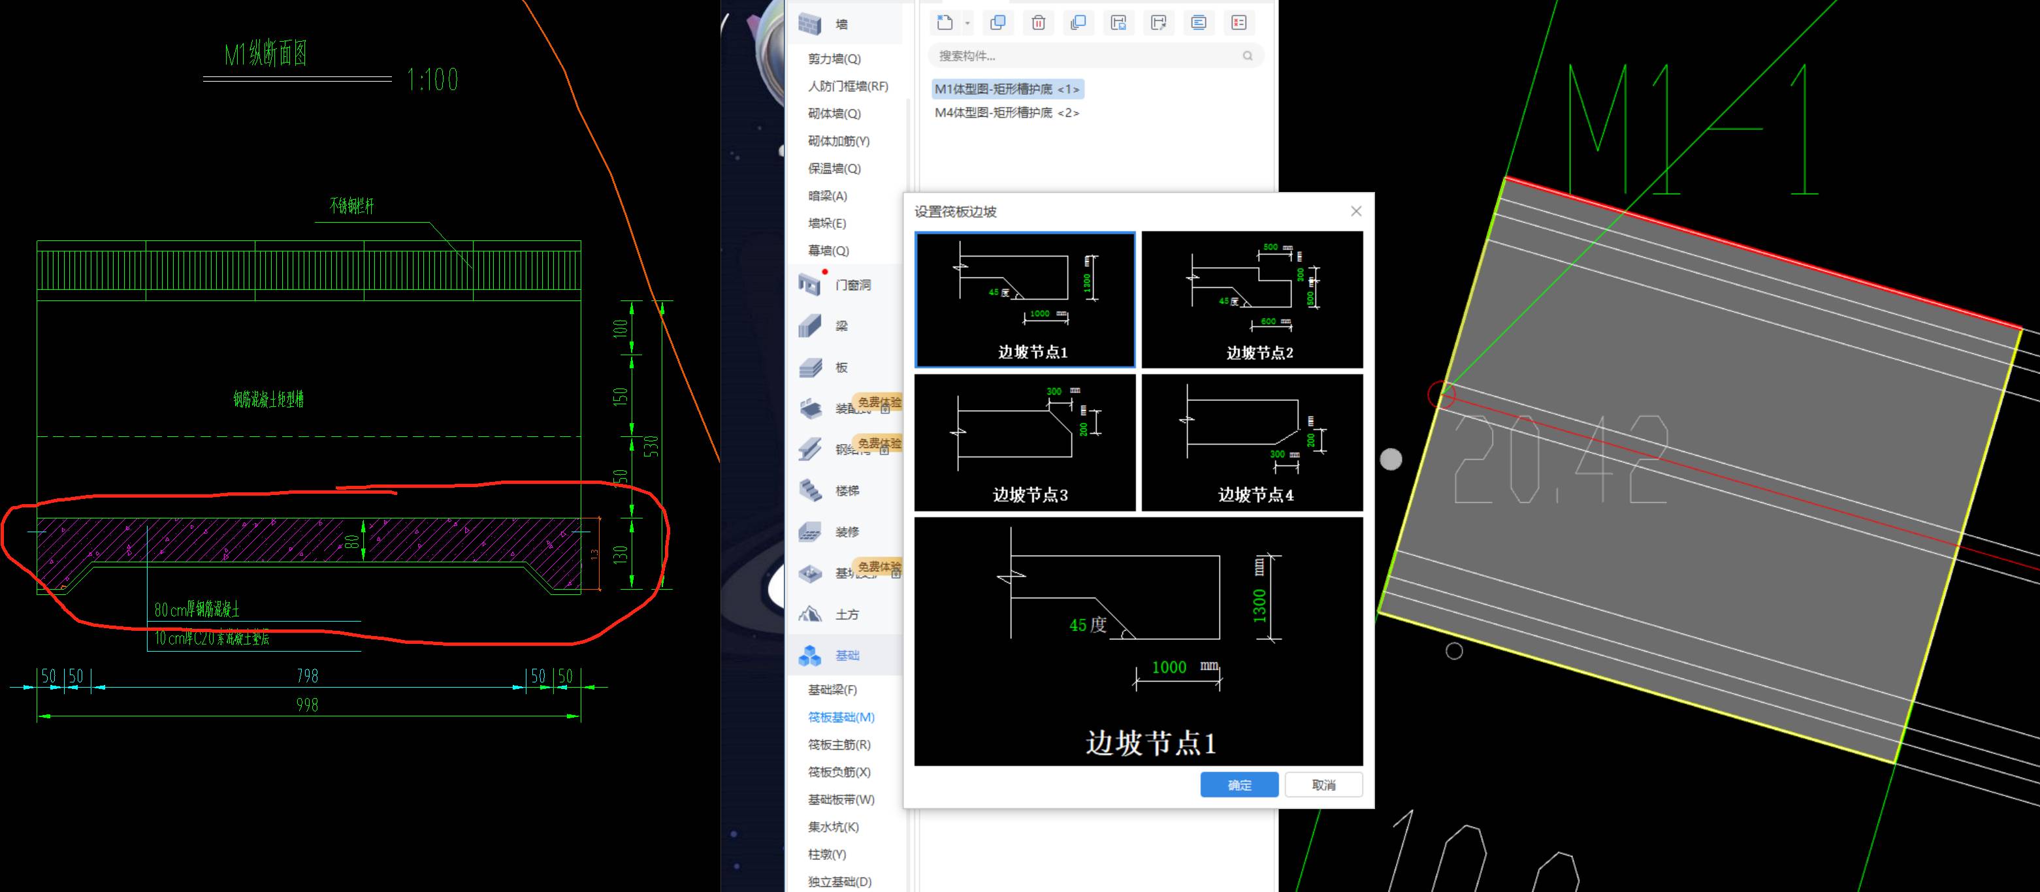
Task: Click the 梁 beam icon
Action: coord(809,325)
